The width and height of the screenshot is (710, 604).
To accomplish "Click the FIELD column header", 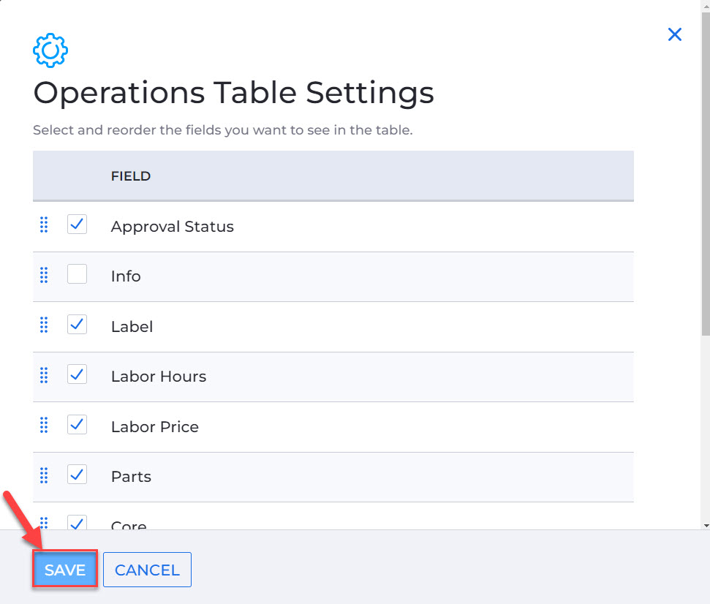I will pos(131,176).
